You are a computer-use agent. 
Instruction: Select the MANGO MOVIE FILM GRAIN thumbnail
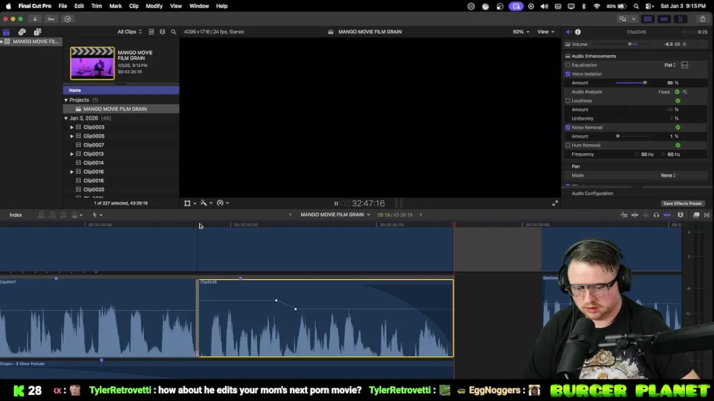[x=92, y=63]
